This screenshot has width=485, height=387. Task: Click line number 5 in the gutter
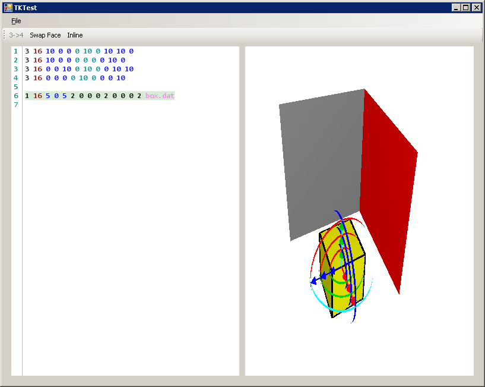pyautogui.click(x=16, y=87)
